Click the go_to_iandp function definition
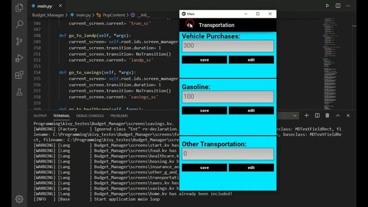368x207 pixels. pyautogui.click(x=95, y=36)
